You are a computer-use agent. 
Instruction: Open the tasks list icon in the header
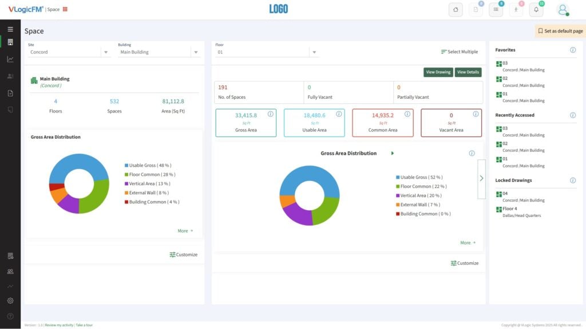click(496, 10)
